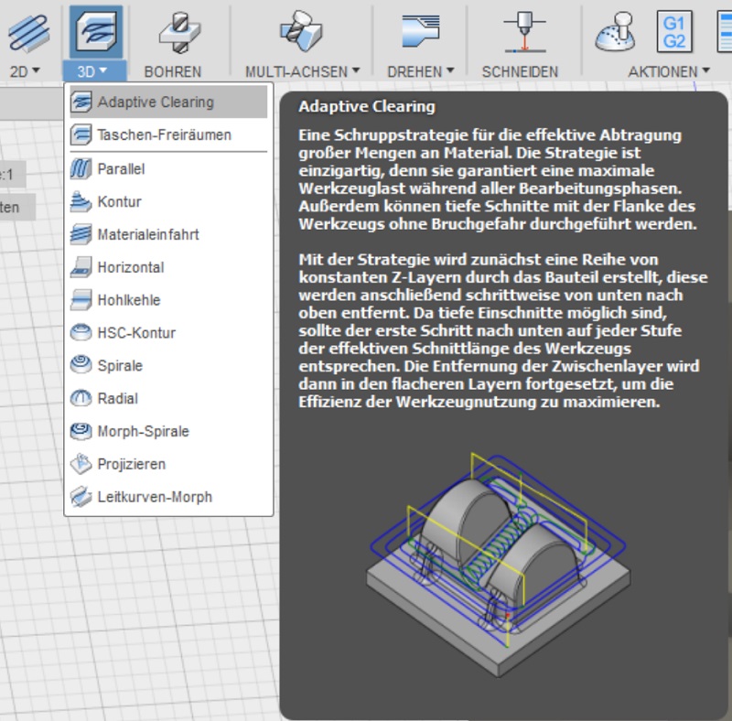Click the Multi-Achsen tool icon
The width and height of the screenshot is (732, 721).
[301, 32]
